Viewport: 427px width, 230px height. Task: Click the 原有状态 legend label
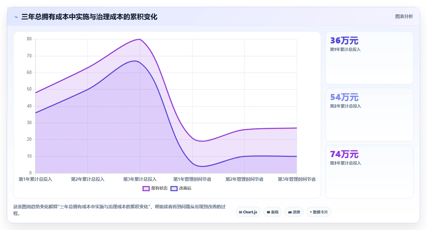[159, 188]
